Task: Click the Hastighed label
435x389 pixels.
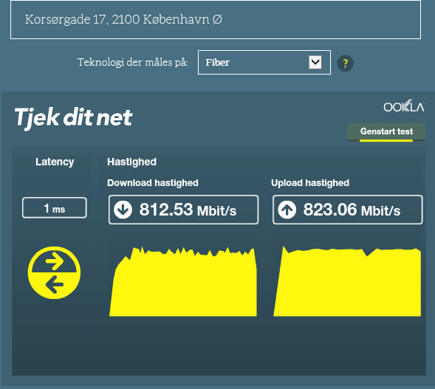Action: (x=131, y=162)
